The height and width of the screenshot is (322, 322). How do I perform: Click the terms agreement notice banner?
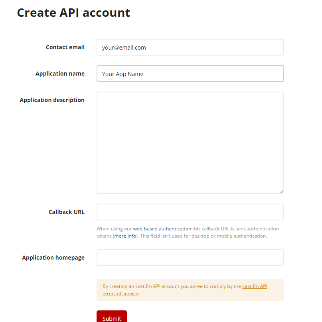pyautogui.click(x=190, y=290)
